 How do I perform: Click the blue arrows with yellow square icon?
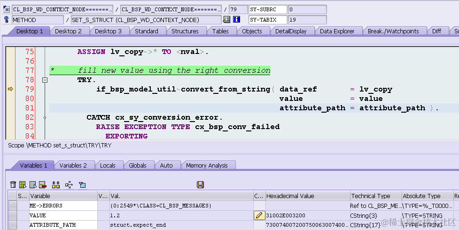(69, 184)
